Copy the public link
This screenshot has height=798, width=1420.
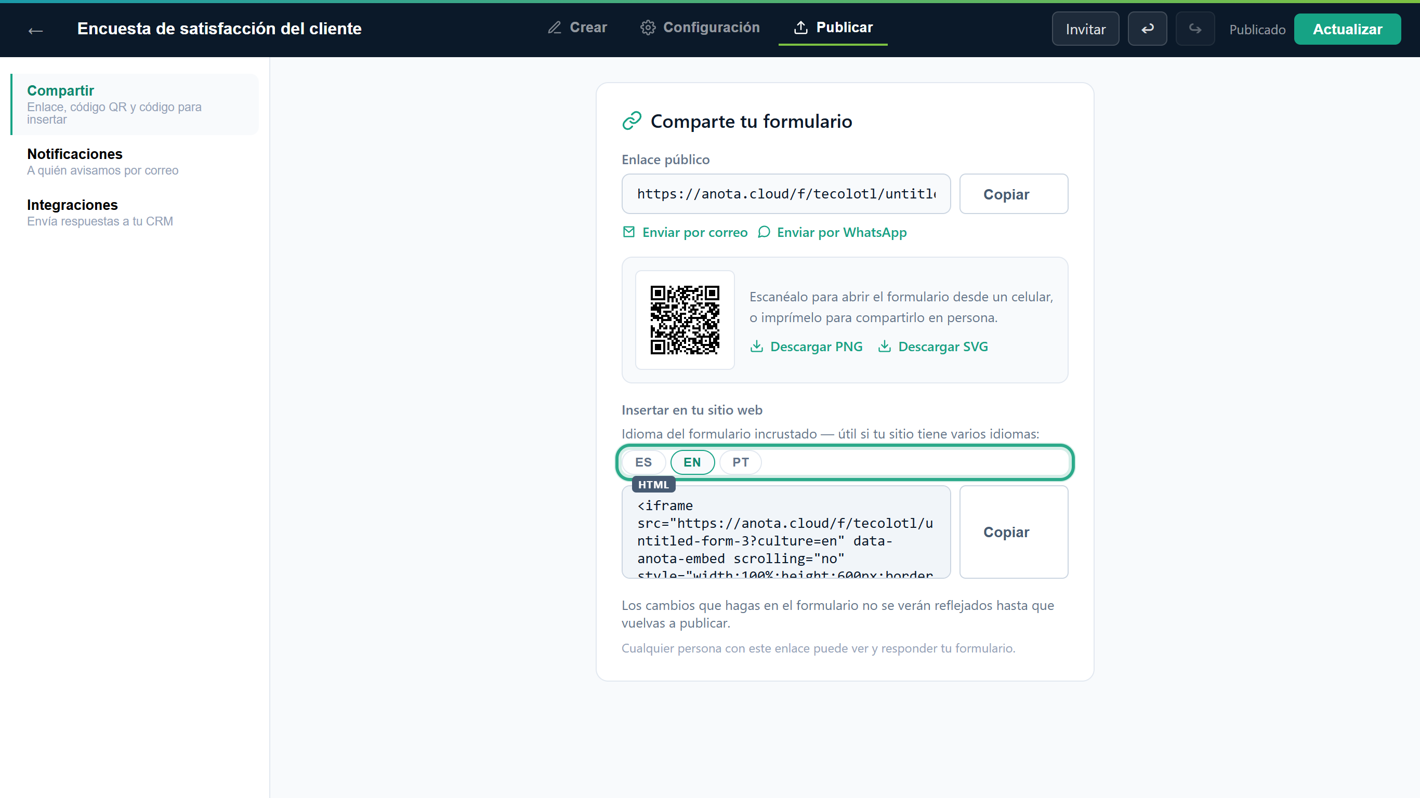click(x=1013, y=194)
